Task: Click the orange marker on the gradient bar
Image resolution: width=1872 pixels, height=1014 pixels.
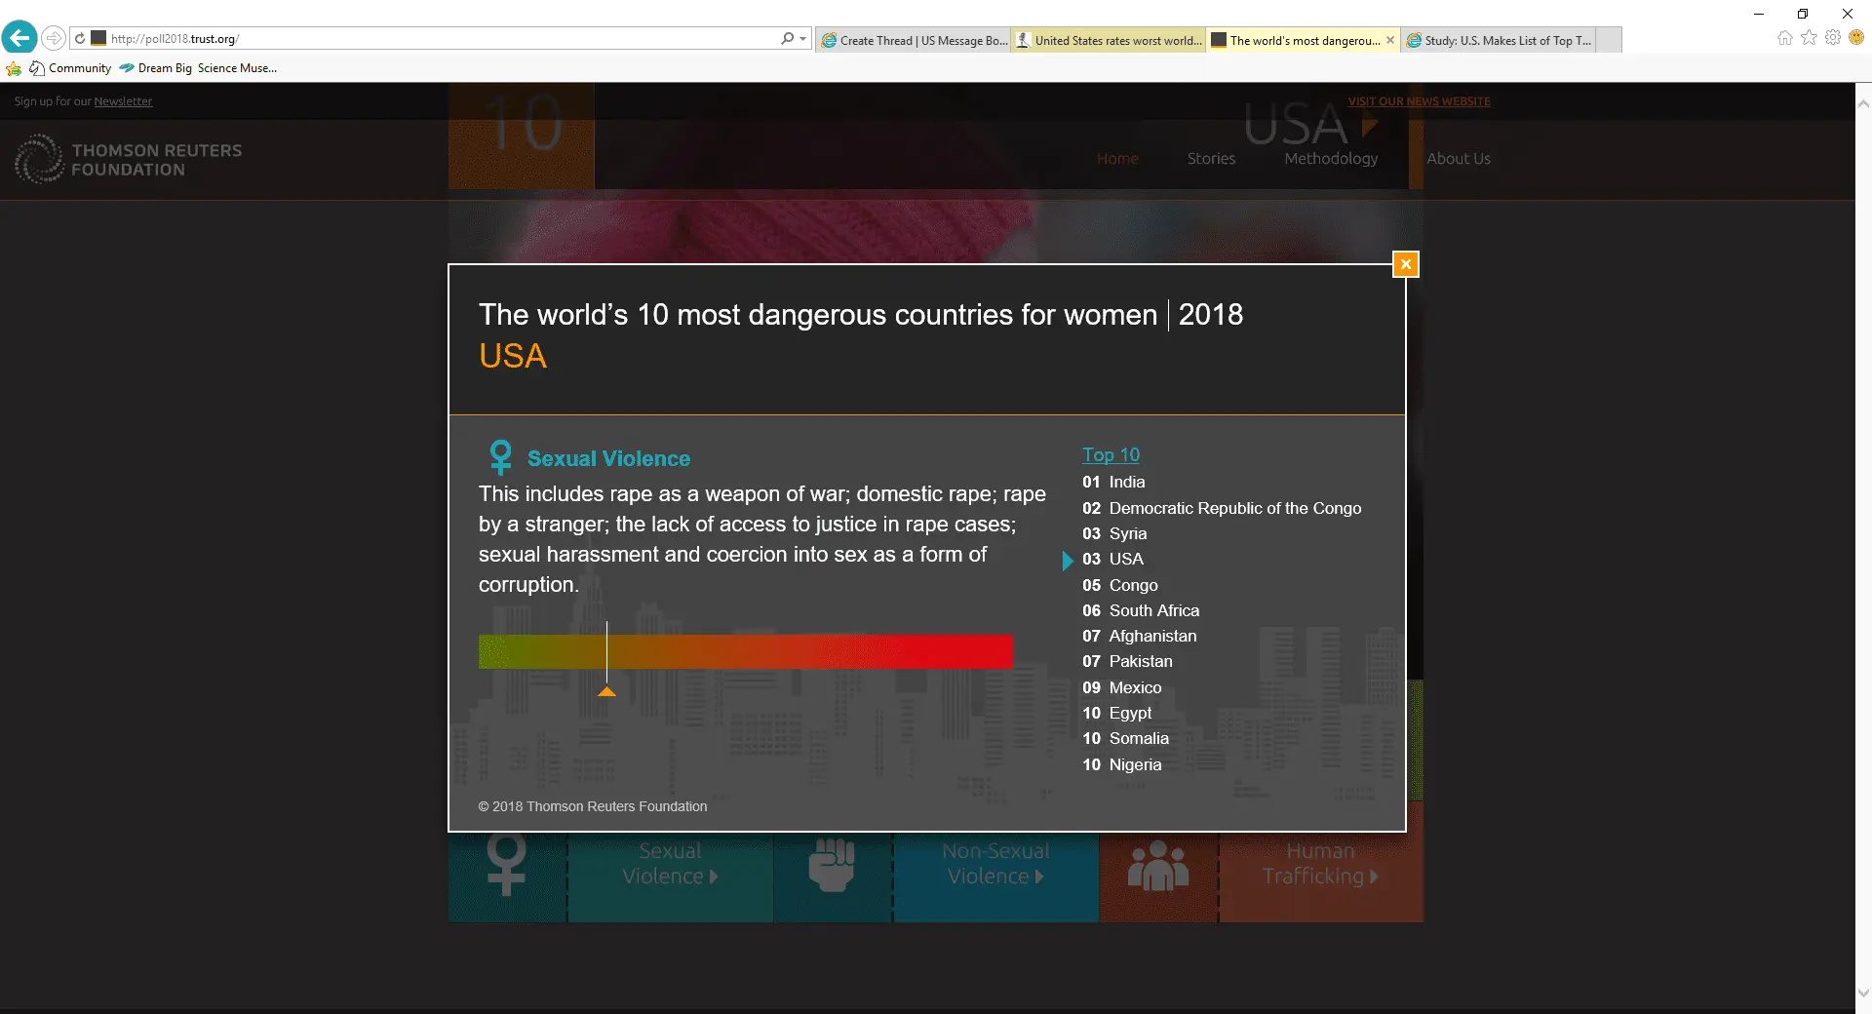Action: [606, 691]
